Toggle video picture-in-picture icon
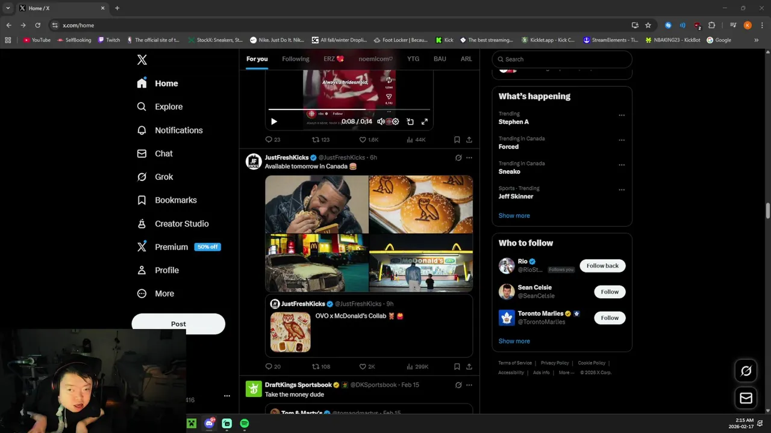Screen dimensions: 771x433 point(410,121)
